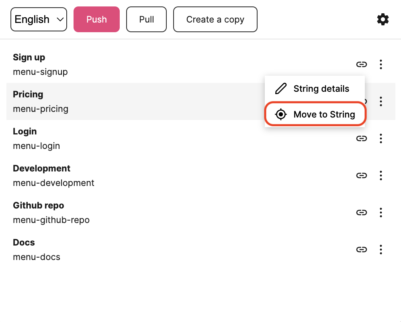Image resolution: width=401 pixels, height=322 pixels.
Task: Choose String details from context menu
Action: pos(315,89)
